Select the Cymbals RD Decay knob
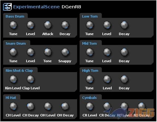This screenshot has height=122, width=157. (x=142, y=106)
